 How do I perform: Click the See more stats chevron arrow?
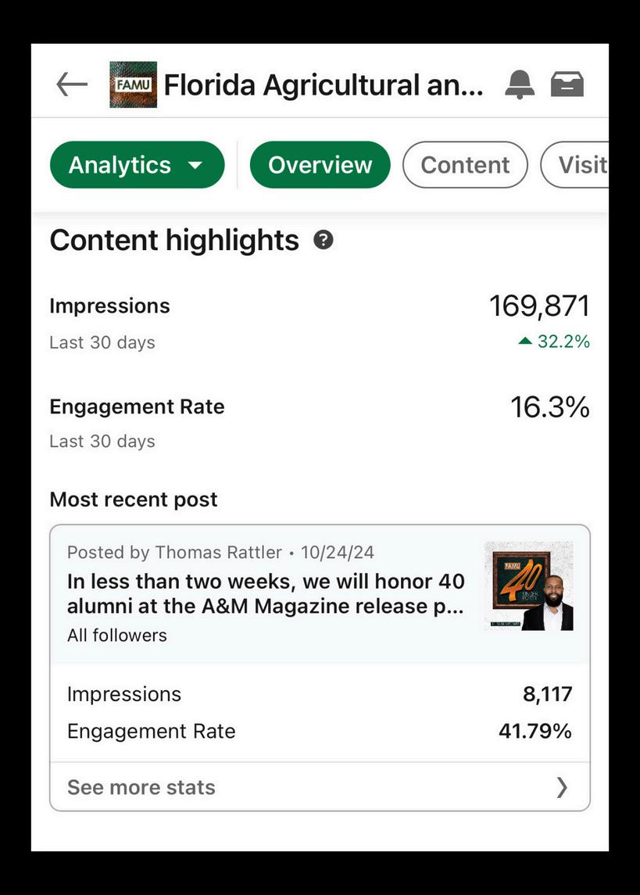(x=562, y=787)
